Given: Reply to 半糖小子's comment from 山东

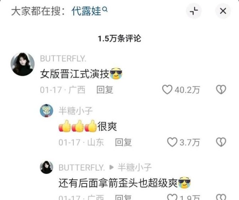Looking at the screenshot, I should (x=123, y=142).
